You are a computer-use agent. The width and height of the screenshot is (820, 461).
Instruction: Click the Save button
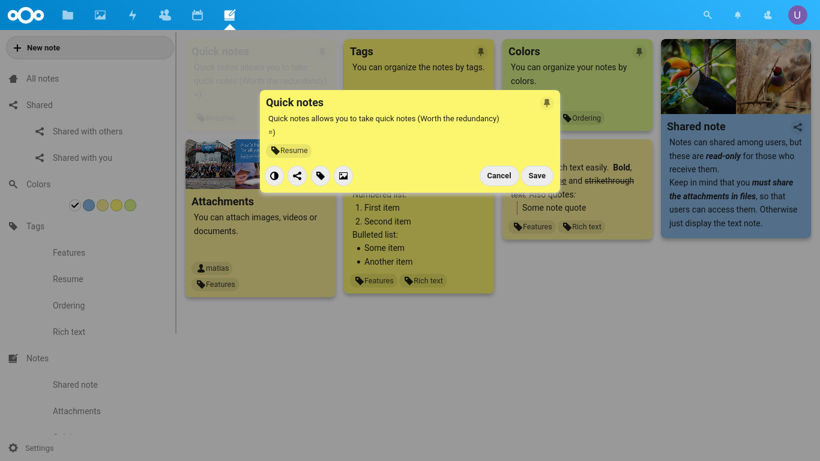(x=537, y=176)
